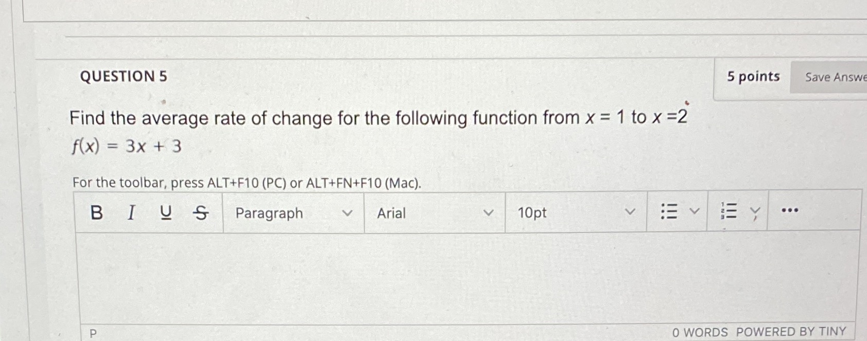867x341 pixels.
Task: Open the more toolbar options ellipsis
Action: [x=790, y=211]
